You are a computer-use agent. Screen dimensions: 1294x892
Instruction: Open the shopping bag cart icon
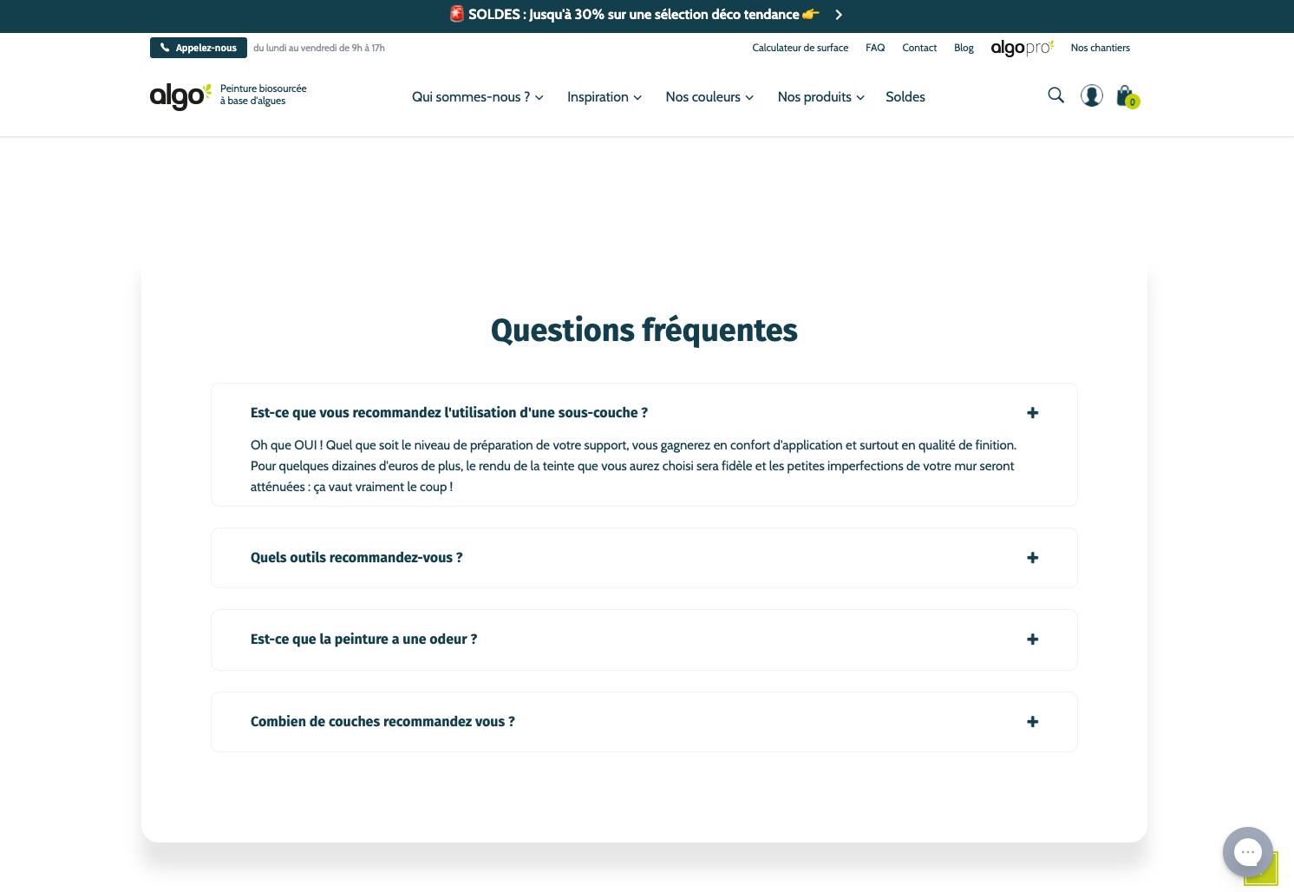coord(1127,96)
